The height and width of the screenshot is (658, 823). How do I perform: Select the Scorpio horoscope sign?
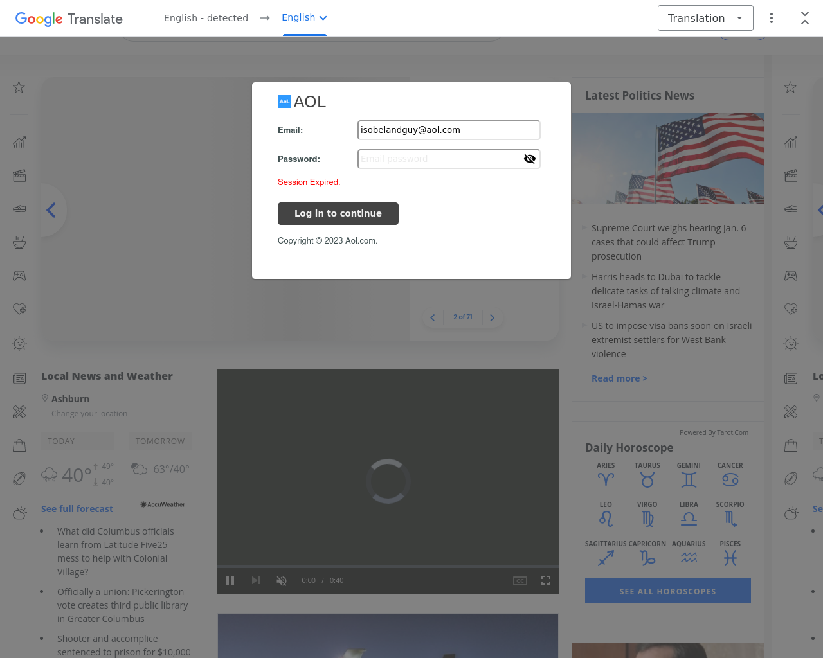coord(730,514)
